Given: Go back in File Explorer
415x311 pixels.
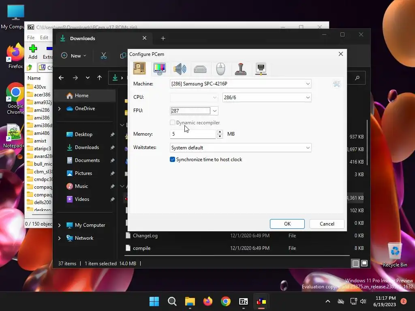Looking at the screenshot, I should tap(61, 78).
